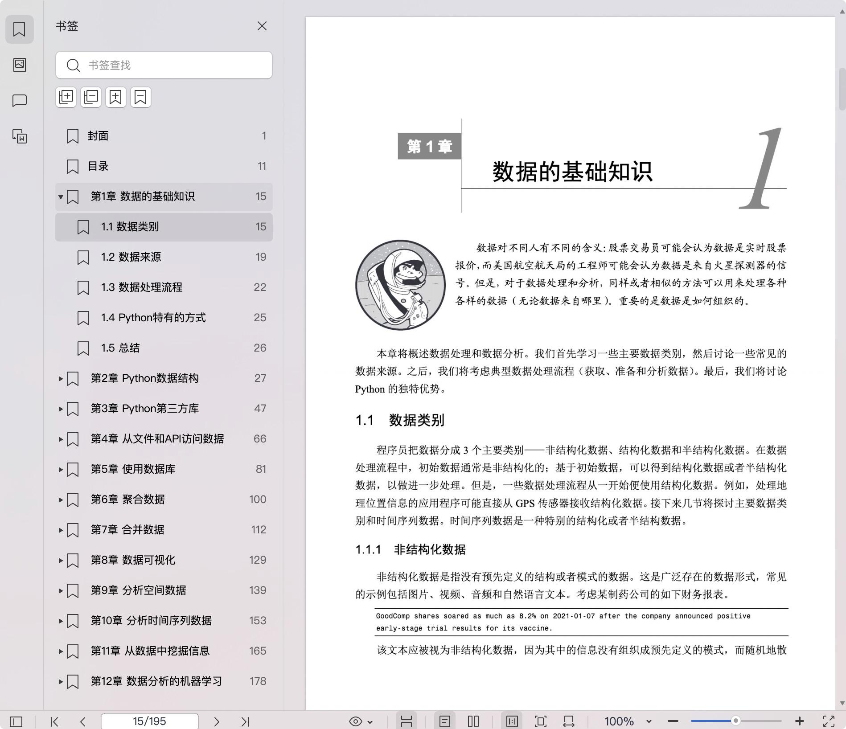Click the astronaut illustration in page
Screen dimensions: 846x729
click(x=400, y=285)
